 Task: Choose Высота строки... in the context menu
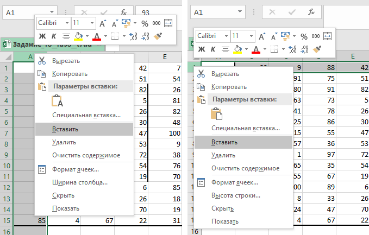[235, 195]
